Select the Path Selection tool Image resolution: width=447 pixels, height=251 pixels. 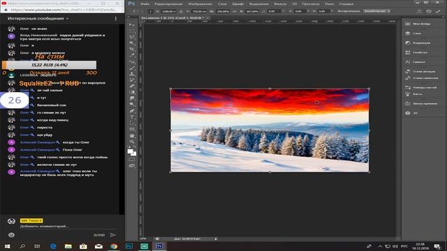pyautogui.click(x=132, y=123)
